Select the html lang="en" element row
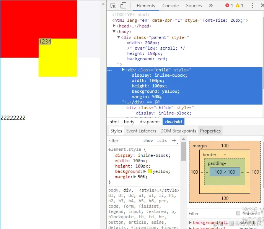This screenshot has width=264, height=229. coord(180,20)
